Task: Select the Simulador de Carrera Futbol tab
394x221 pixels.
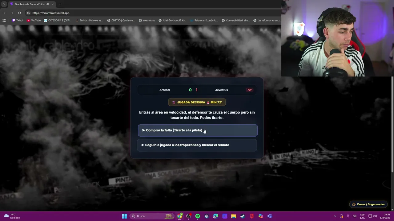Action: (30, 4)
